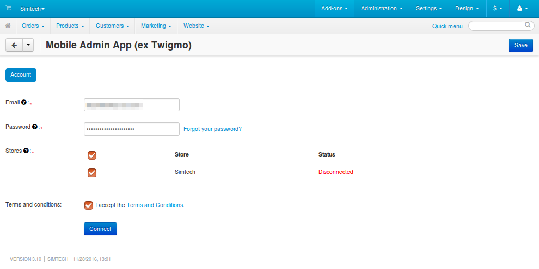This screenshot has width=539, height=269.
Task: Click the VERSION 3.10 footer text
Action: [26, 259]
